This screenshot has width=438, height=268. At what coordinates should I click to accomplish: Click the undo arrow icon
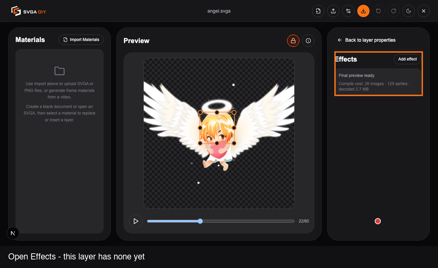click(378, 11)
